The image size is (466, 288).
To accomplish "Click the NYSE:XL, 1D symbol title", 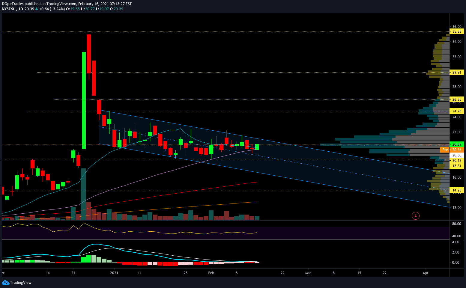I will point(12,9).
